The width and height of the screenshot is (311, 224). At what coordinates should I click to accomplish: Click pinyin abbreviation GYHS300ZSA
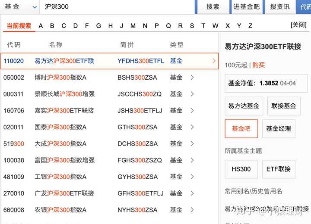tap(137, 177)
